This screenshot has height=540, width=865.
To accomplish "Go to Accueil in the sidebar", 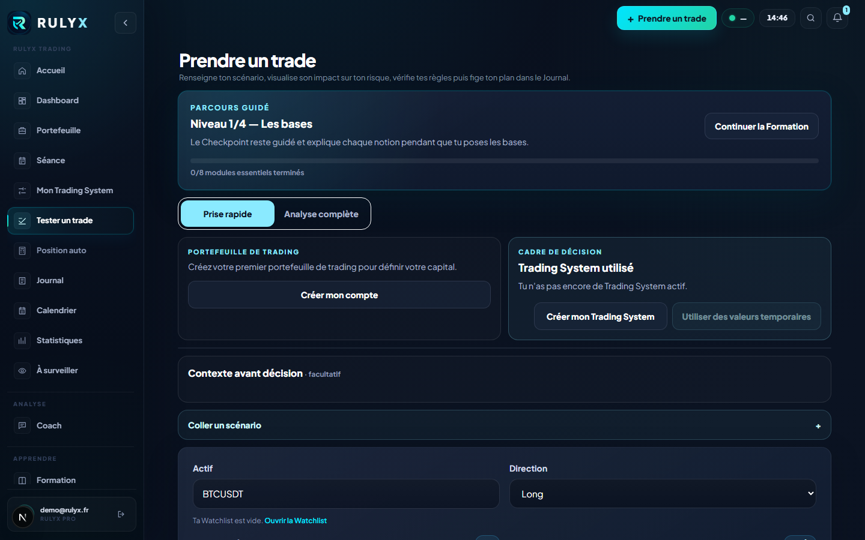I will coord(70,71).
